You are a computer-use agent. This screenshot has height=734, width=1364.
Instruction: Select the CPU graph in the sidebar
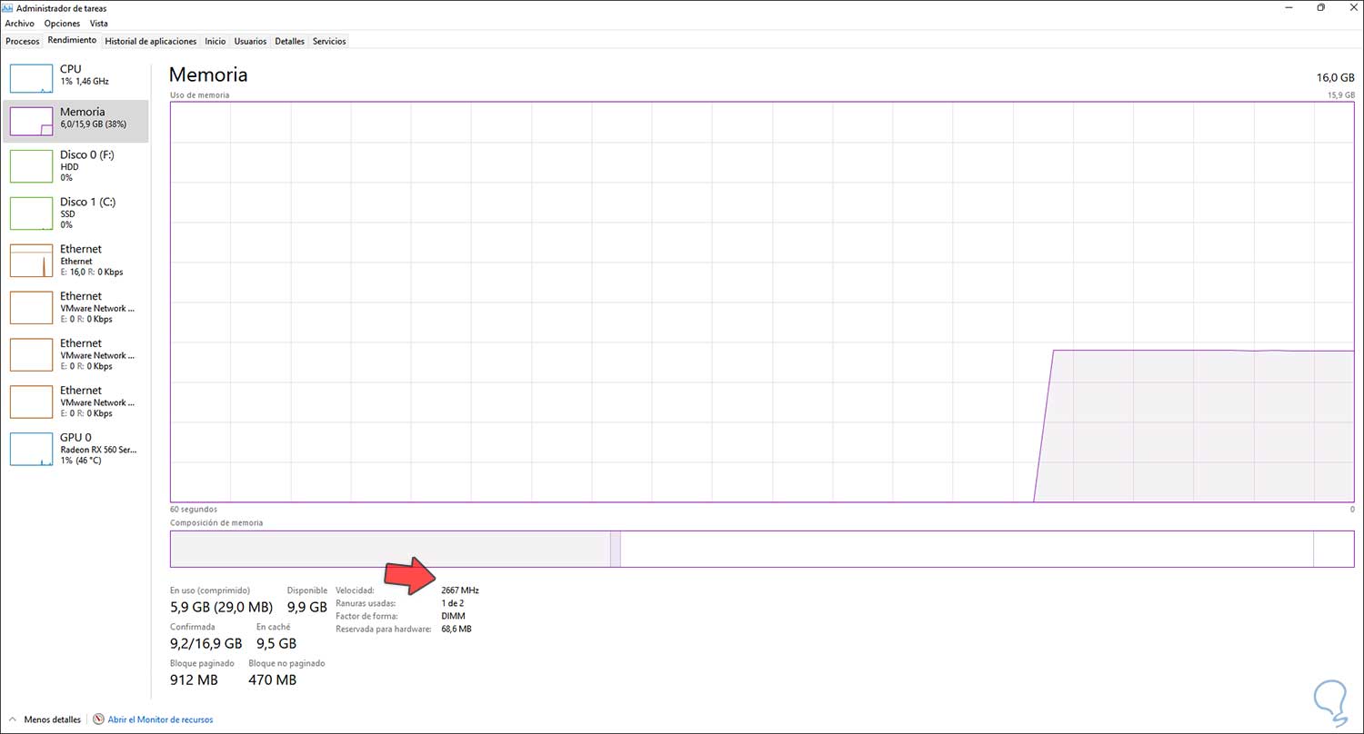[x=32, y=79]
